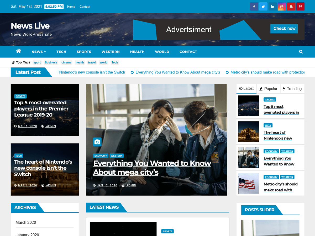Select the cinema top tag
The height and width of the screenshot is (236, 315).
point(66,62)
